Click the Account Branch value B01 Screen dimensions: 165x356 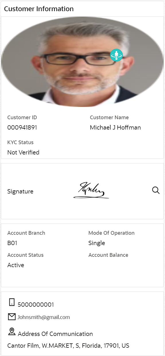(12, 243)
